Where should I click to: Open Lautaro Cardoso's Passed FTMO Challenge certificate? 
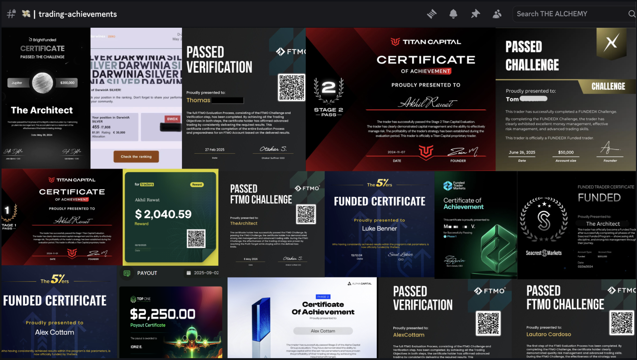(x=574, y=319)
